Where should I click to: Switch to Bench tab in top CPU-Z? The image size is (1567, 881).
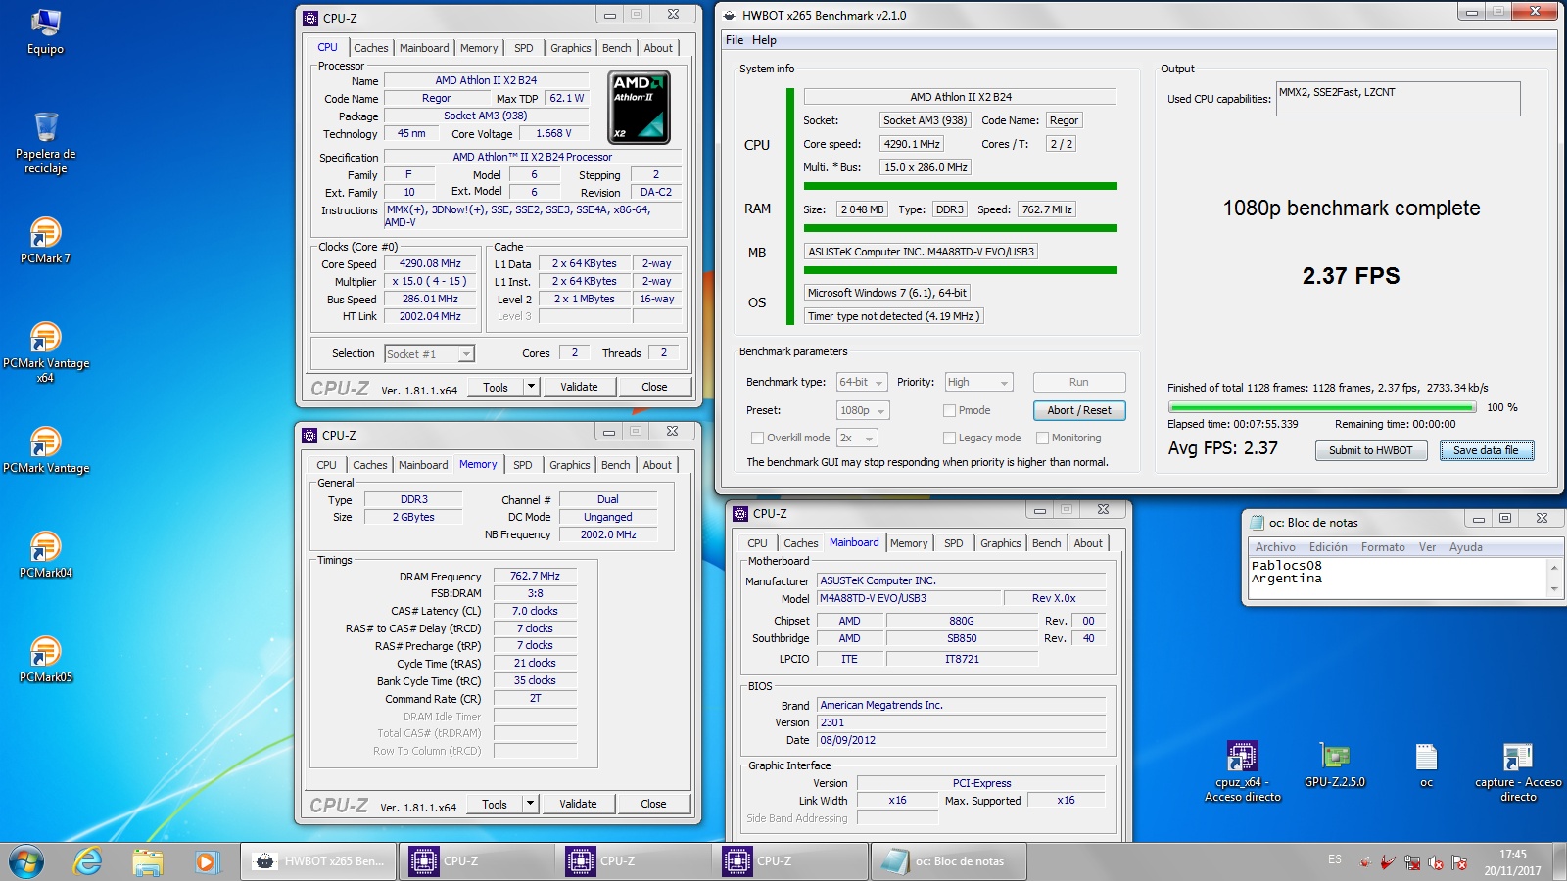pos(616,48)
